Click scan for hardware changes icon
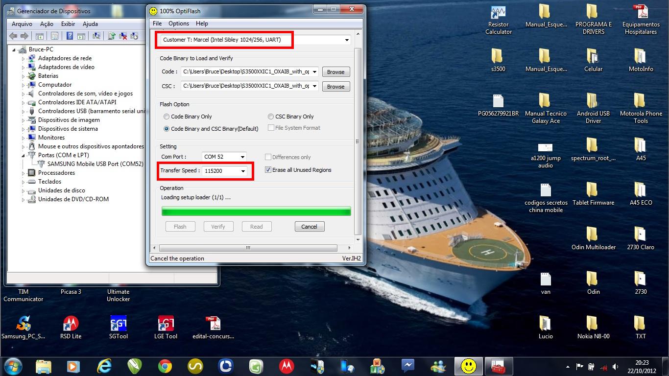Viewport: 669px width, 376px height. [96, 36]
